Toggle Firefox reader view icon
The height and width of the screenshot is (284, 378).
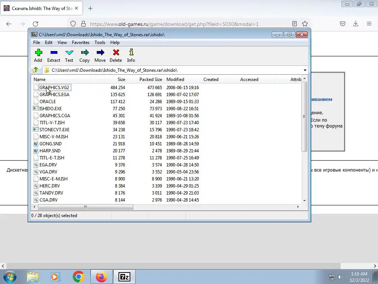(x=294, y=24)
